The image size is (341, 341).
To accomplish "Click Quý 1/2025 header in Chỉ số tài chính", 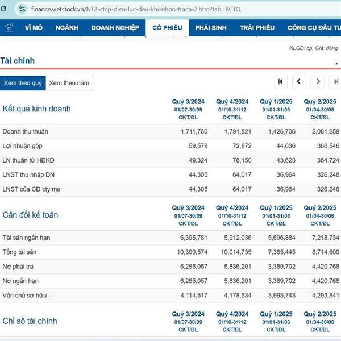I will 276,314.
